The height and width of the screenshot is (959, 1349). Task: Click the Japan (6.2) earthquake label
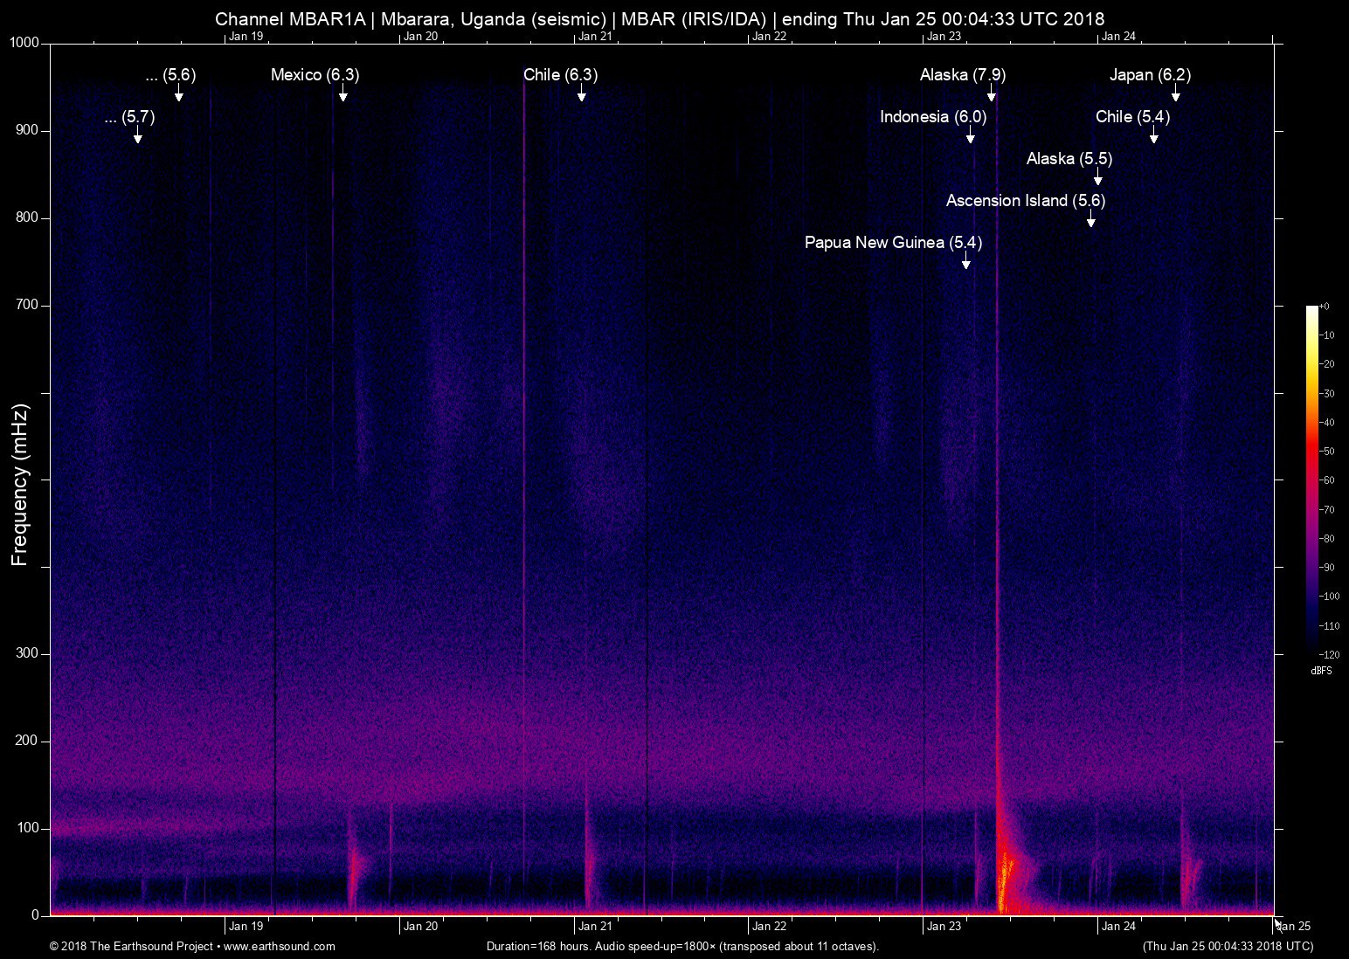point(1149,75)
